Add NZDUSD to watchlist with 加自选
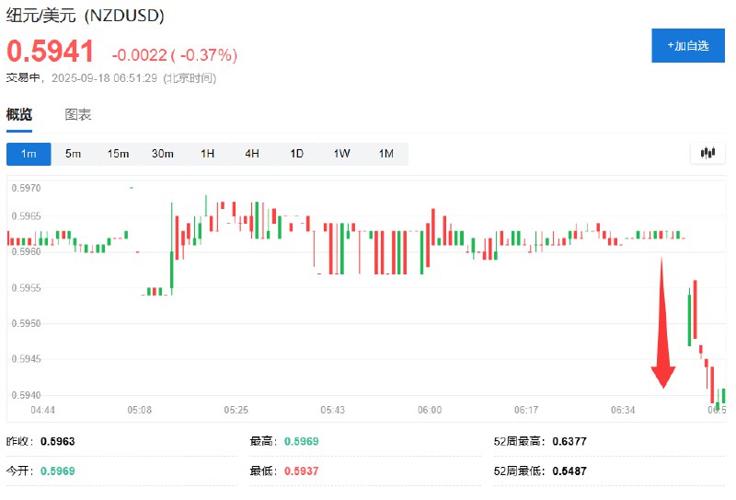Viewport: 736px width, 500px height. tap(688, 46)
